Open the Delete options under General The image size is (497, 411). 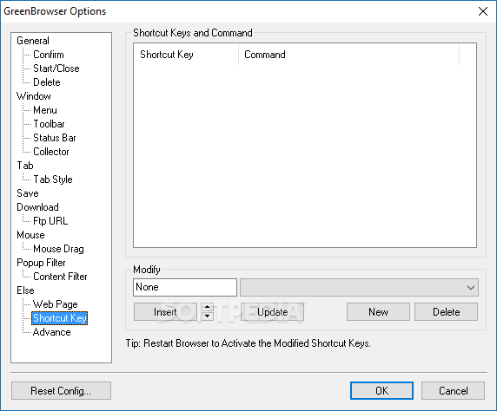click(47, 82)
